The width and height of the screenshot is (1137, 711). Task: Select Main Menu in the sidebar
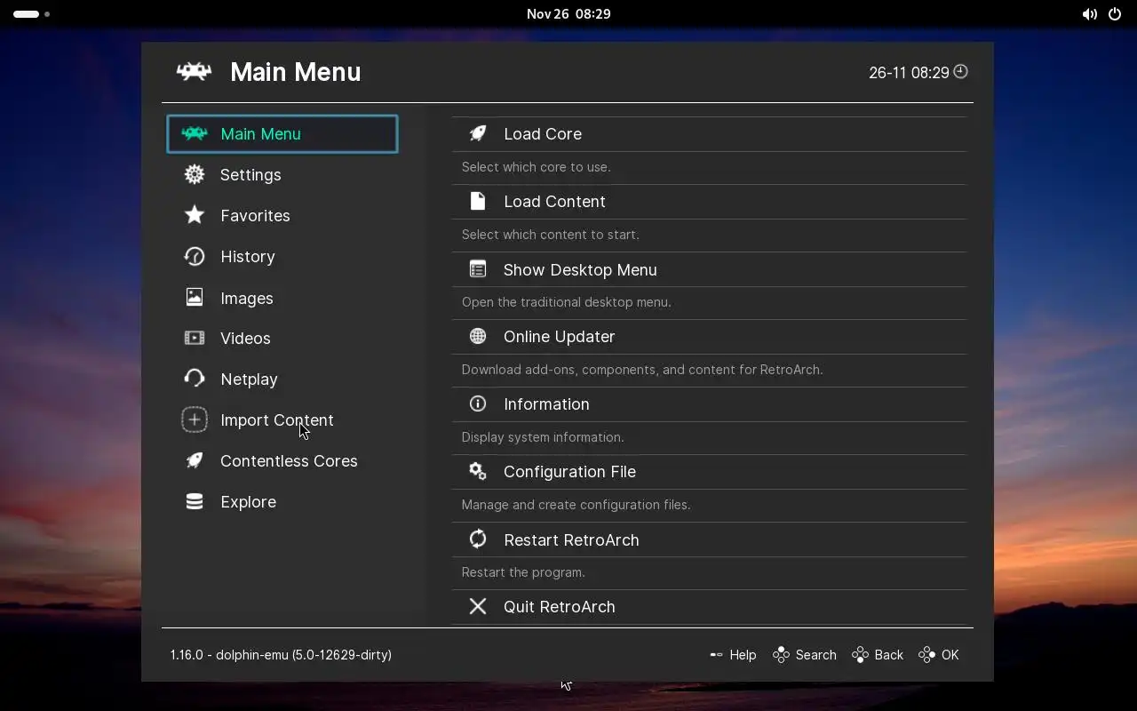point(282,134)
